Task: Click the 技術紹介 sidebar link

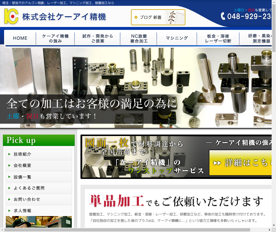Action: tap(39, 154)
